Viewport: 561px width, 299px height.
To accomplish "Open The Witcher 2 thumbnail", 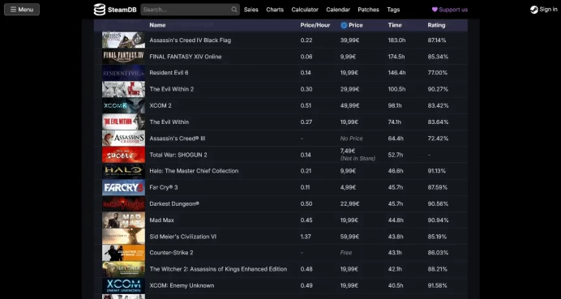I will (123, 269).
